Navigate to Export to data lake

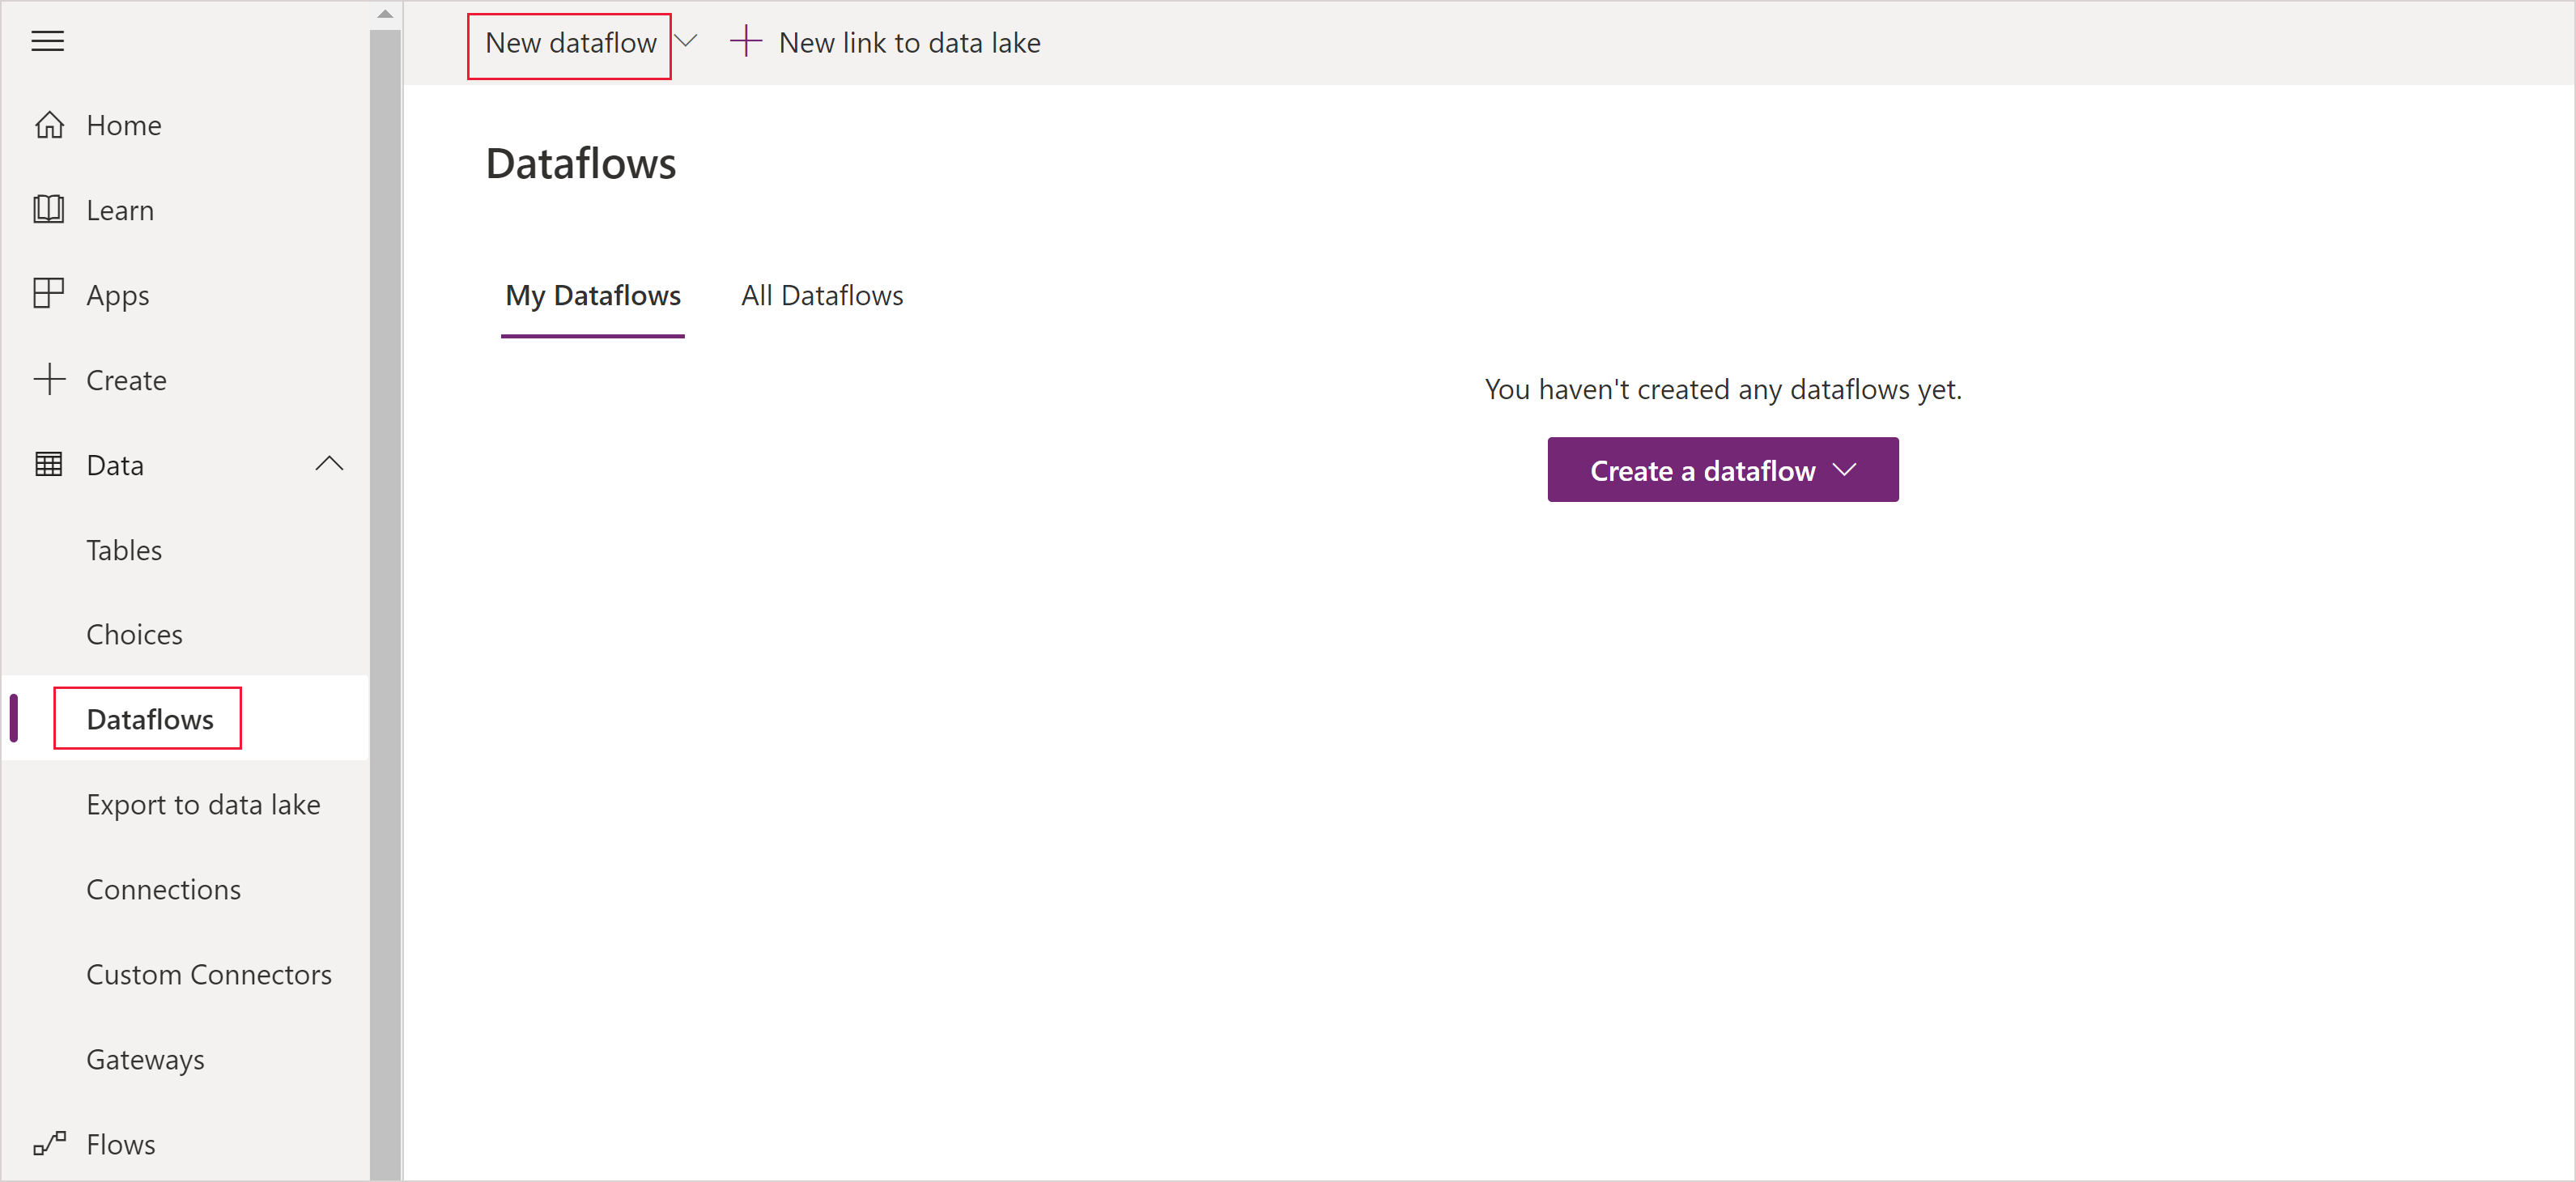[206, 804]
